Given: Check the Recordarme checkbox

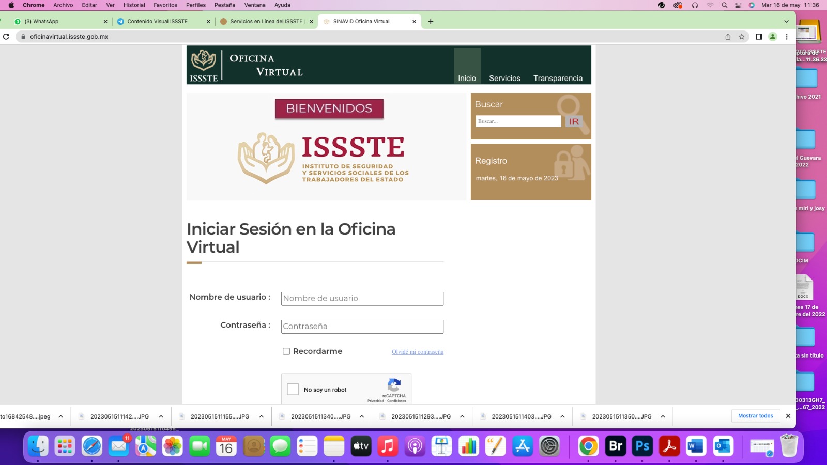Looking at the screenshot, I should (286, 351).
